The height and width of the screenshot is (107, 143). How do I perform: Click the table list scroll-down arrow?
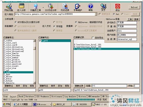pos(34,83)
